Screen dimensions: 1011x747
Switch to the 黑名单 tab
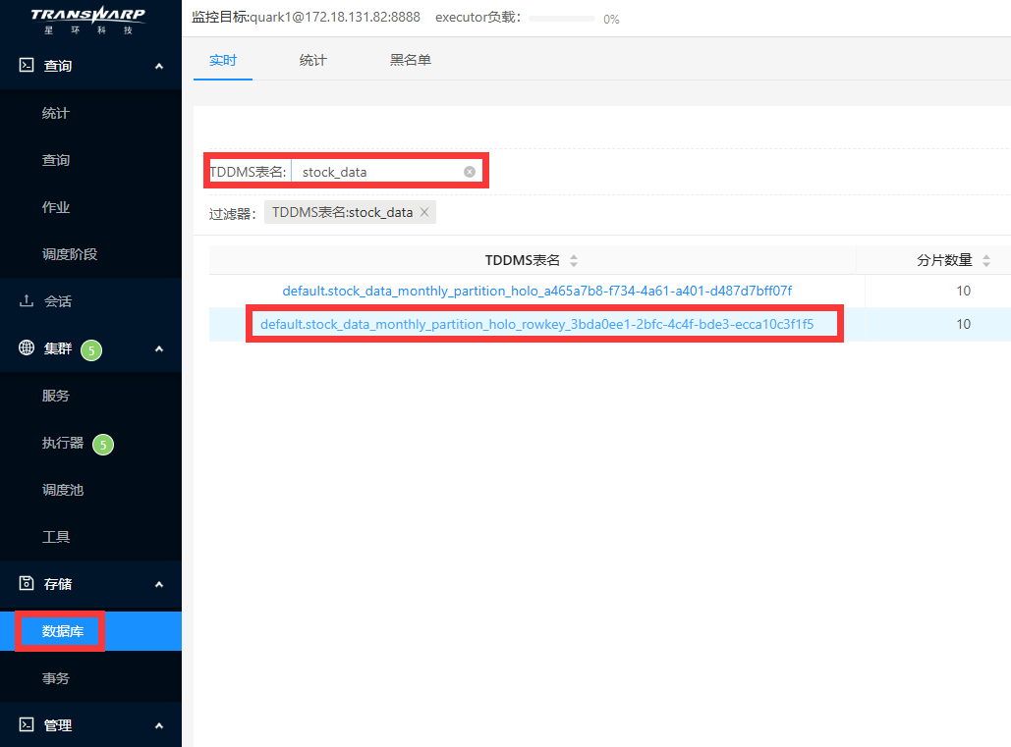point(411,60)
